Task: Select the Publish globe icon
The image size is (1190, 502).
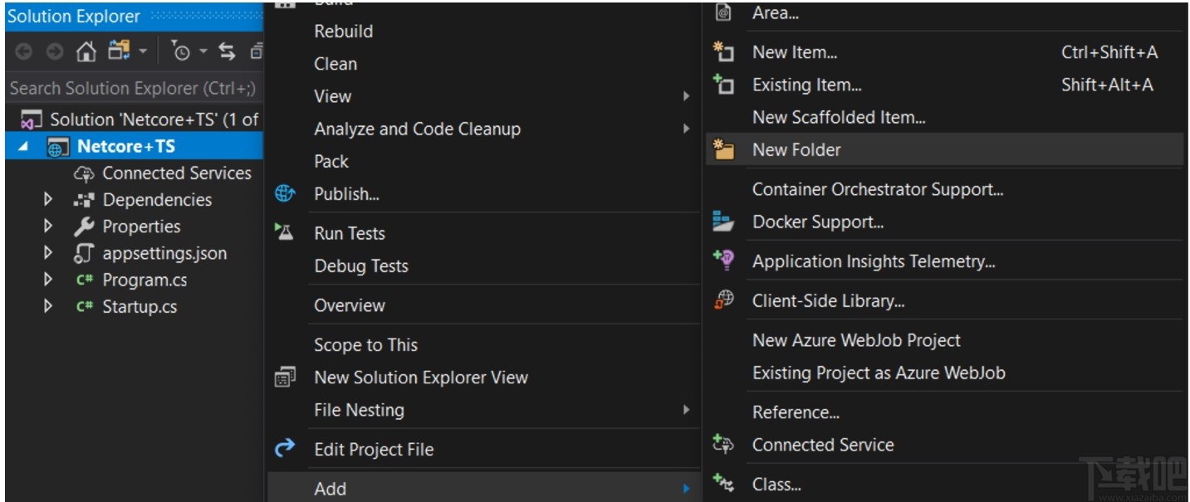Action: click(x=285, y=193)
